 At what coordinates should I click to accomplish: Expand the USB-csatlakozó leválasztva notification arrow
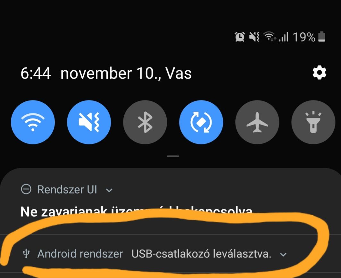tap(283, 255)
